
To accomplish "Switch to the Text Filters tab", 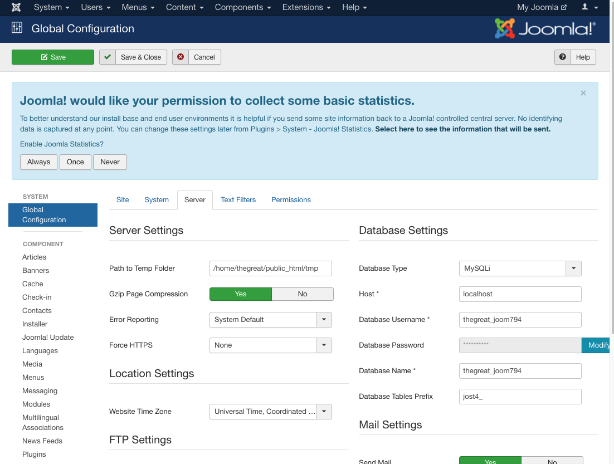I will pyautogui.click(x=238, y=200).
